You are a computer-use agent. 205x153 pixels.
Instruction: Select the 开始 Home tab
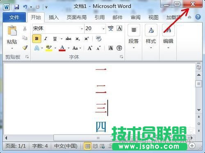click(36, 17)
